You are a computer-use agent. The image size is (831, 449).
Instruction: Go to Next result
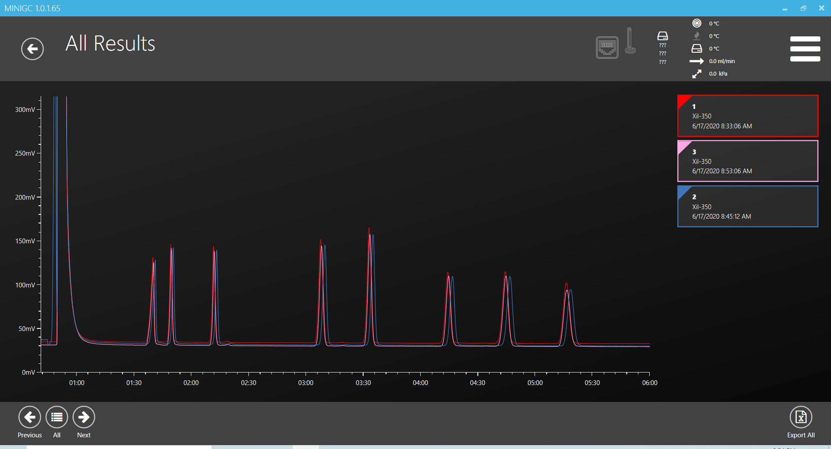[84, 417]
